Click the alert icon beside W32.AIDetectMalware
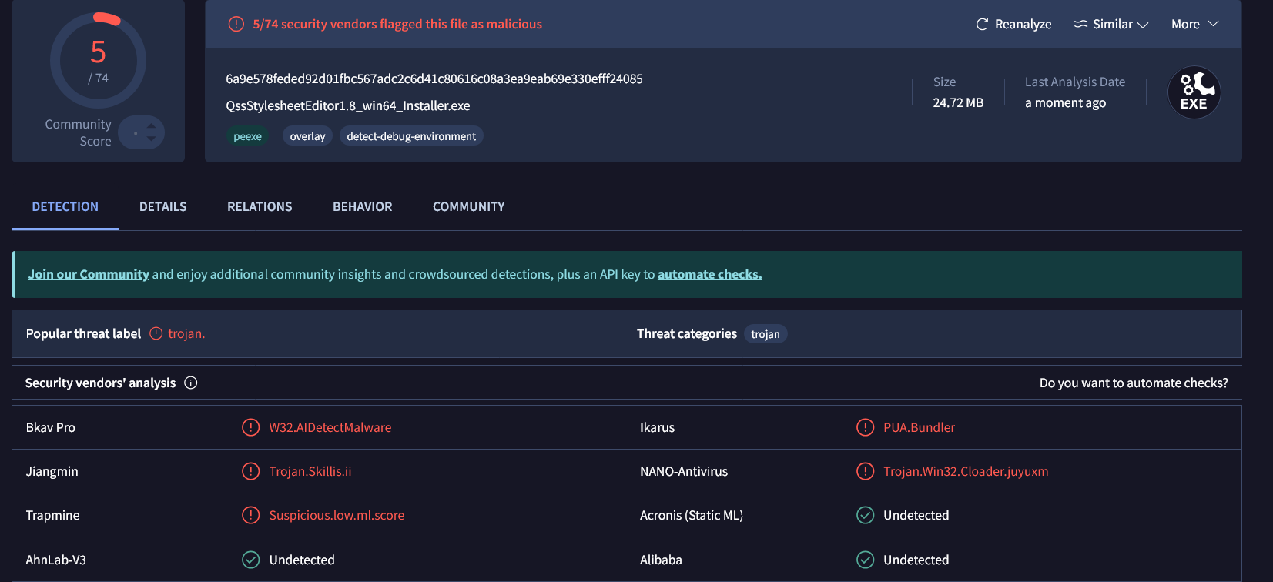 (251, 427)
